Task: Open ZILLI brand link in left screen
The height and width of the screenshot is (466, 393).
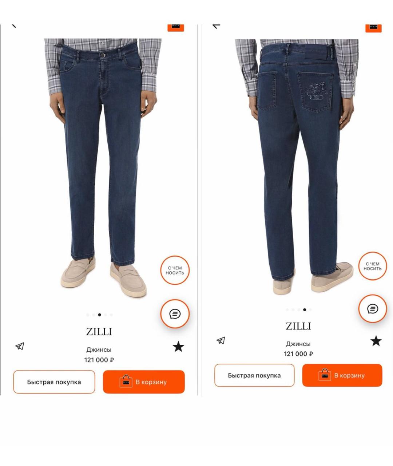Action: pyautogui.click(x=99, y=332)
